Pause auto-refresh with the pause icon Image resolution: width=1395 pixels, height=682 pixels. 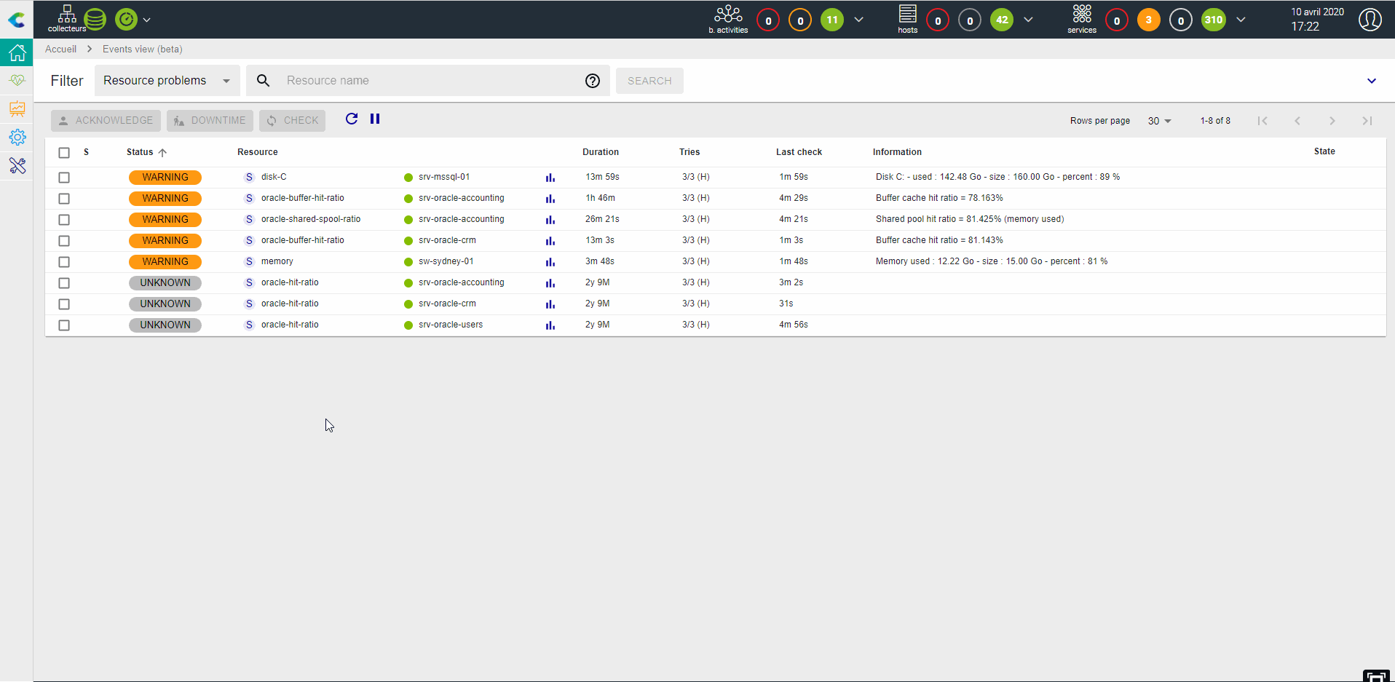pyautogui.click(x=375, y=119)
